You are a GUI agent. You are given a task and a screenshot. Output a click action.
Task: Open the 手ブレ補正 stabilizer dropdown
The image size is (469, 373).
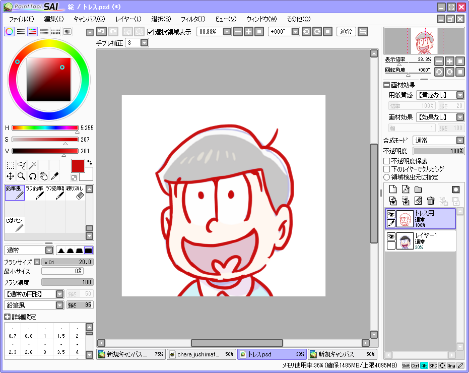pyautogui.click(x=144, y=43)
